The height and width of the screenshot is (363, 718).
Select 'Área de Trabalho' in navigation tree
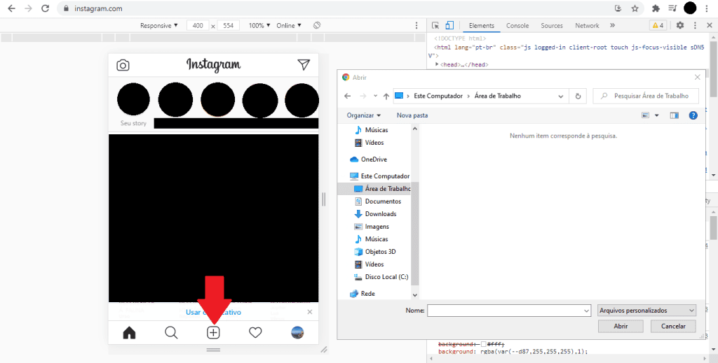coord(382,189)
